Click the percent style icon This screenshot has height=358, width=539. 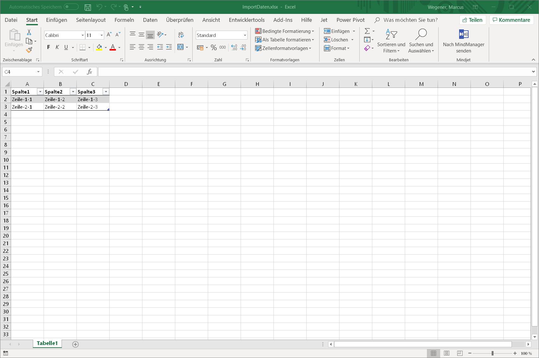(214, 47)
